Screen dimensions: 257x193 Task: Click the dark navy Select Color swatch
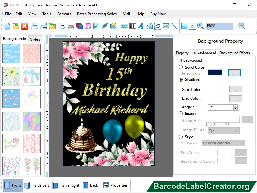click(215, 73)
